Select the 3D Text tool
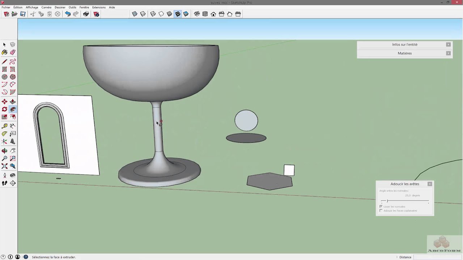 click(13, 142)
